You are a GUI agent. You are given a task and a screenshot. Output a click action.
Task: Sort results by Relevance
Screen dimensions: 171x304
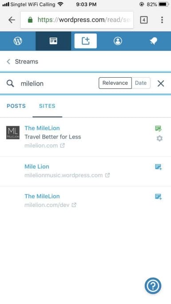point(115,83)
